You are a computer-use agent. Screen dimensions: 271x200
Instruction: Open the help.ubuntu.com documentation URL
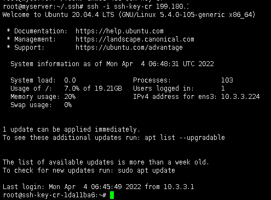coord(119,31)
